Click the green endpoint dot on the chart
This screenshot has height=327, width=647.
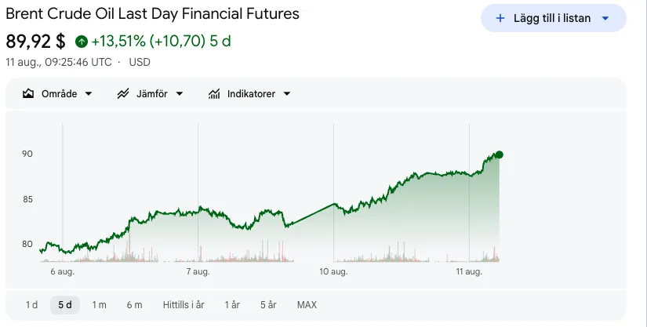point(500,154)
